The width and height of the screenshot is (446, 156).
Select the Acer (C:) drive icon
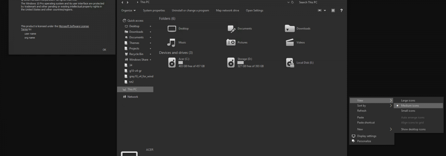pyautogui.click(x=172, y=62)
